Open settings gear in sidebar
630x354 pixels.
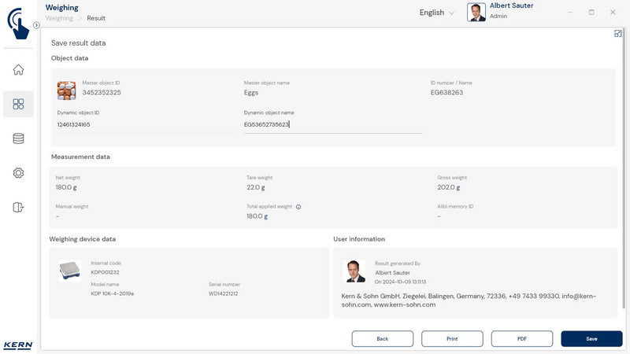tap(18, 173)
